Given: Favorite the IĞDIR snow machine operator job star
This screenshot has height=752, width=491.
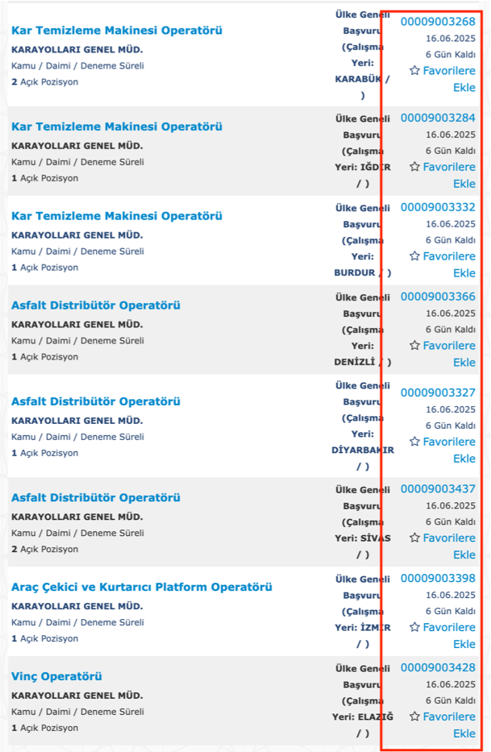Looking at the screenshot, I should point(414,167).
